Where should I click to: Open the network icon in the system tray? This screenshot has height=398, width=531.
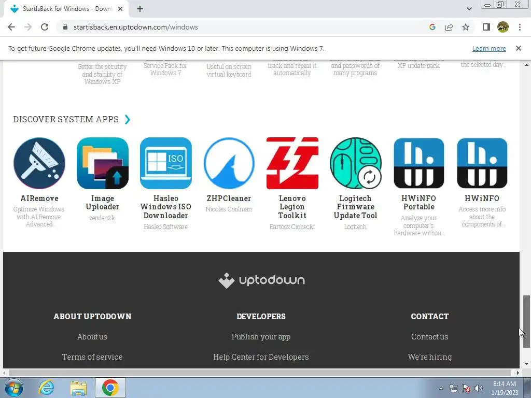point(453,388)
